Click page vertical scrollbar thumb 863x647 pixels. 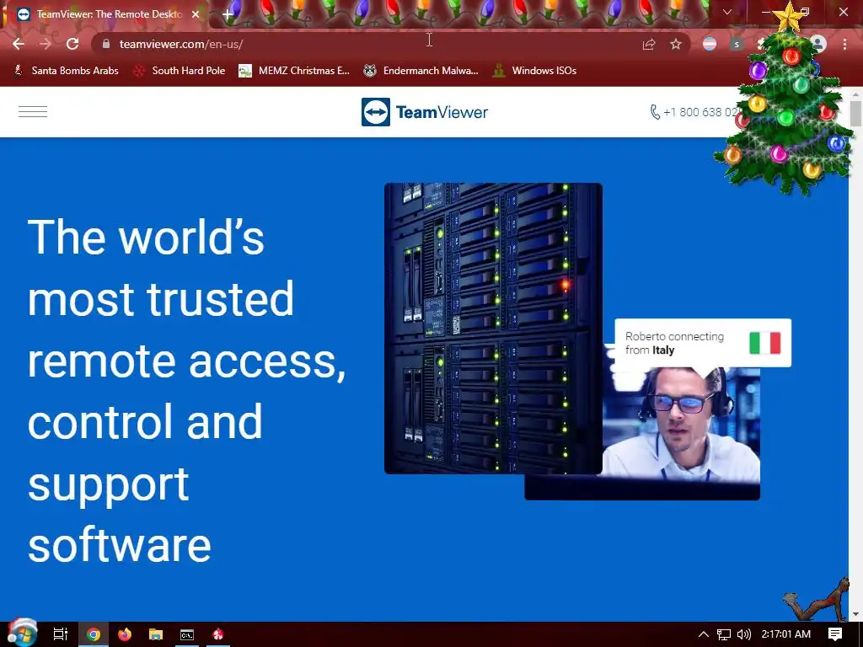click(855, 114)
